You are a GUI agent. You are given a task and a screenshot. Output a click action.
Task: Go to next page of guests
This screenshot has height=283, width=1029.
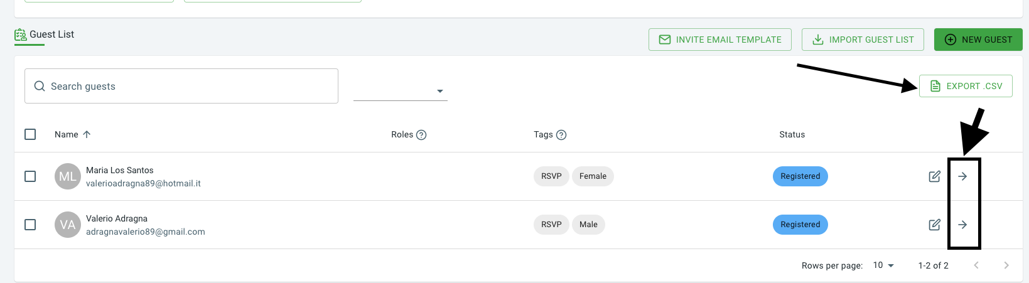coord(1006,265)
